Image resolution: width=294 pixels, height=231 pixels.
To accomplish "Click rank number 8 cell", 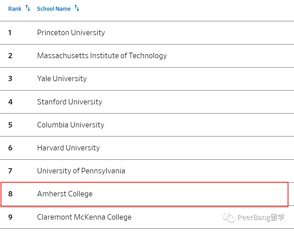I will coord(10,194).
